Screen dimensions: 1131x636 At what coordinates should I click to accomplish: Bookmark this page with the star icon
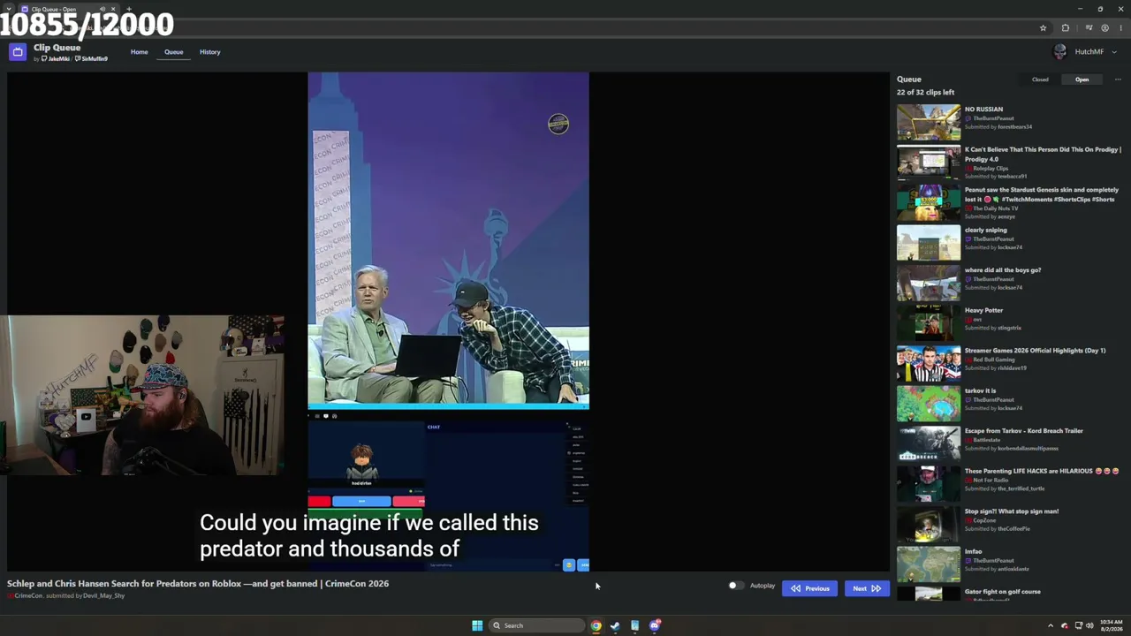coord(1043,28)
